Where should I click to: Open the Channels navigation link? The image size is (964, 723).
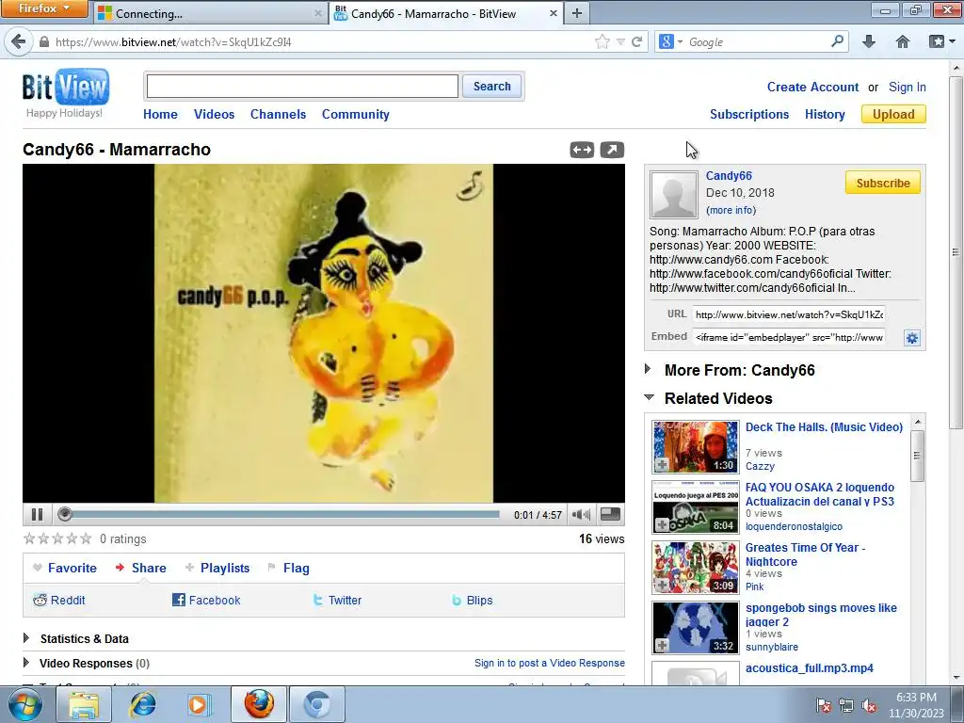tap(278, 114)
